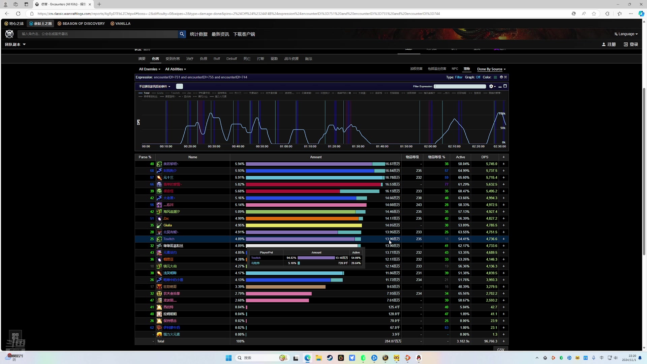The image size is (647, 364).
Task: Toggle Towitch series in graph legend
Action: point(173,93)
